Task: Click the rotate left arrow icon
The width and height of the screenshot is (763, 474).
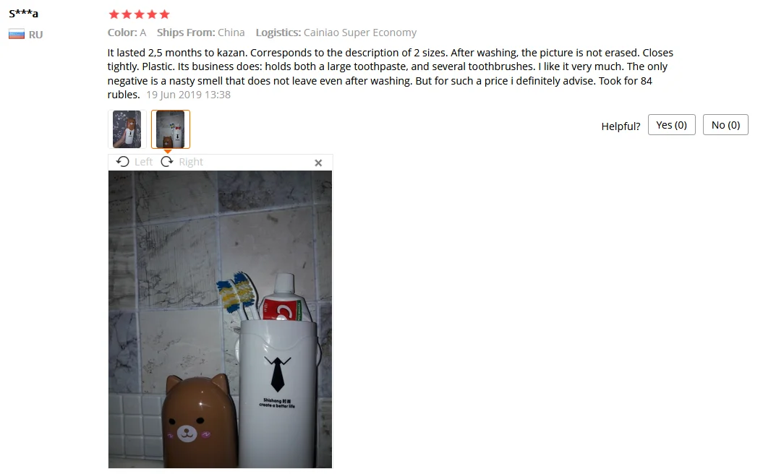Action: click(x=123, y=162)
